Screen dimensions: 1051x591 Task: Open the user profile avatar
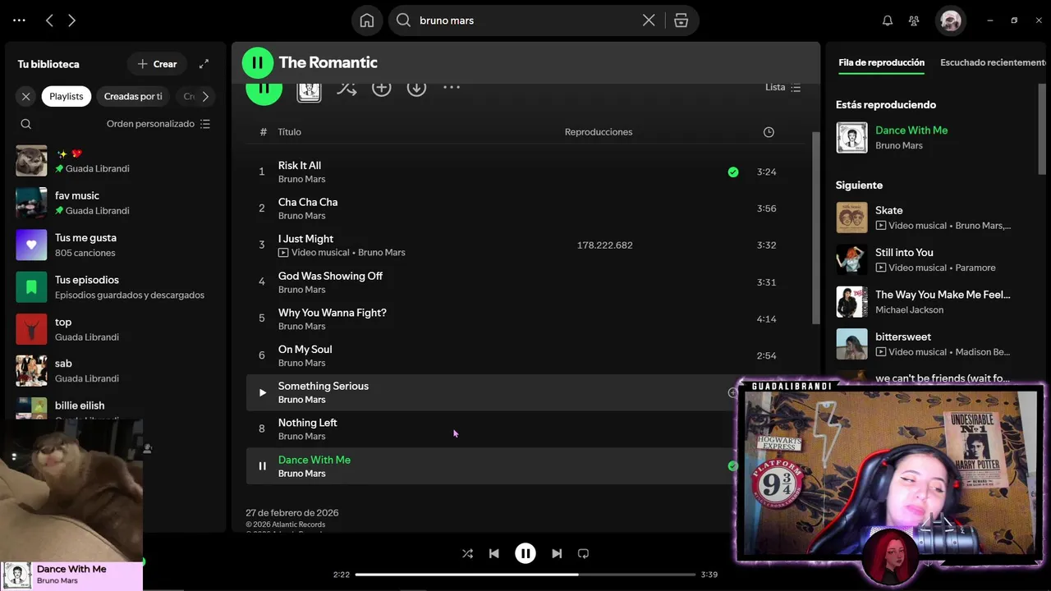[x=951, y=21]
